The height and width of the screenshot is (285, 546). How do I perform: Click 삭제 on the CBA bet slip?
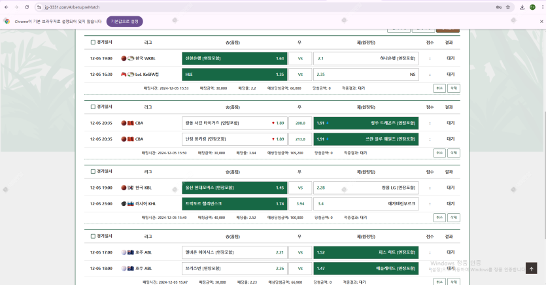(453, 152)
